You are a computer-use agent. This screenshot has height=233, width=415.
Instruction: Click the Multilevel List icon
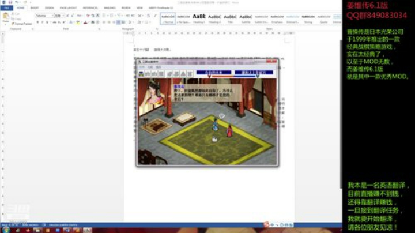click(119, 16)
